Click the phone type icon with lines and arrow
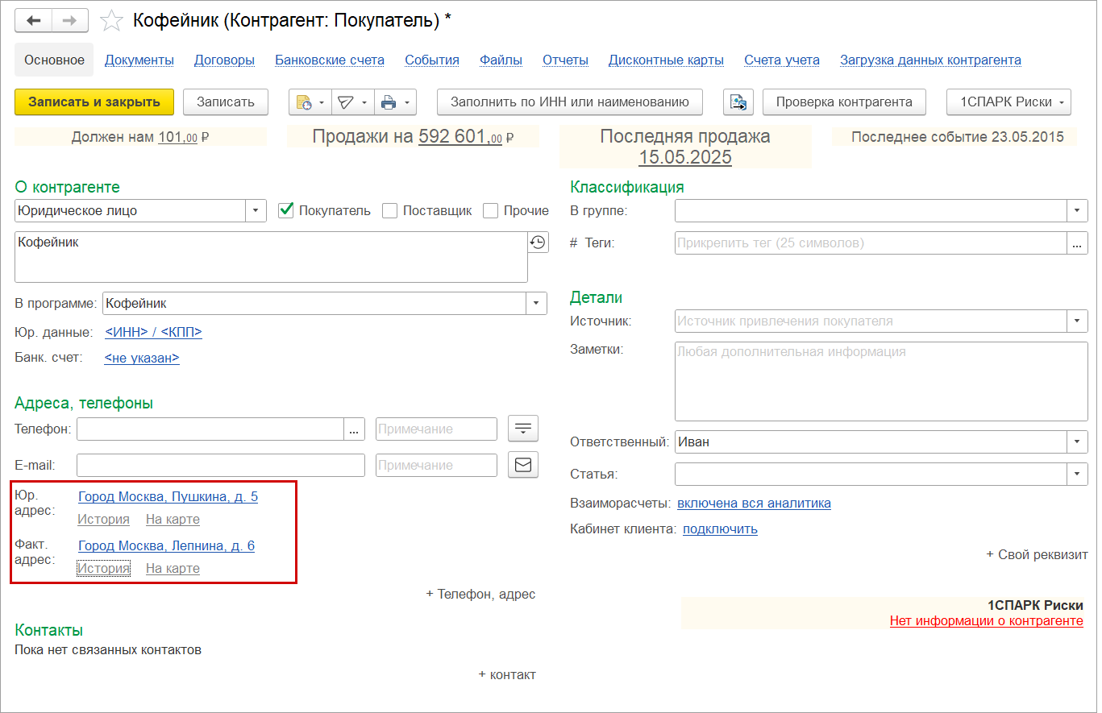The height and width of the screenshot is (713, 1102). point(522,429)
